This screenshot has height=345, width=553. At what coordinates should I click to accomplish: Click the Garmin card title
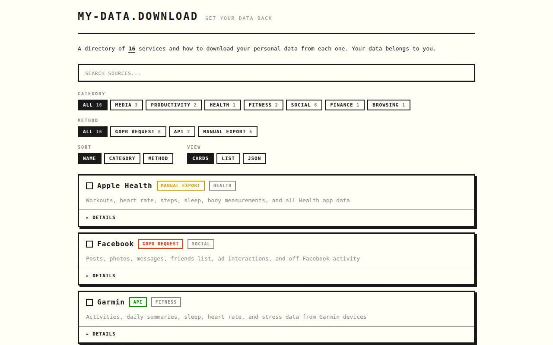tap(111, 302)
